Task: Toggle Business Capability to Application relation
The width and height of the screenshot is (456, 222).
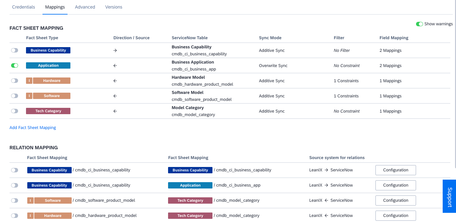Action: (x=15, y=185)
